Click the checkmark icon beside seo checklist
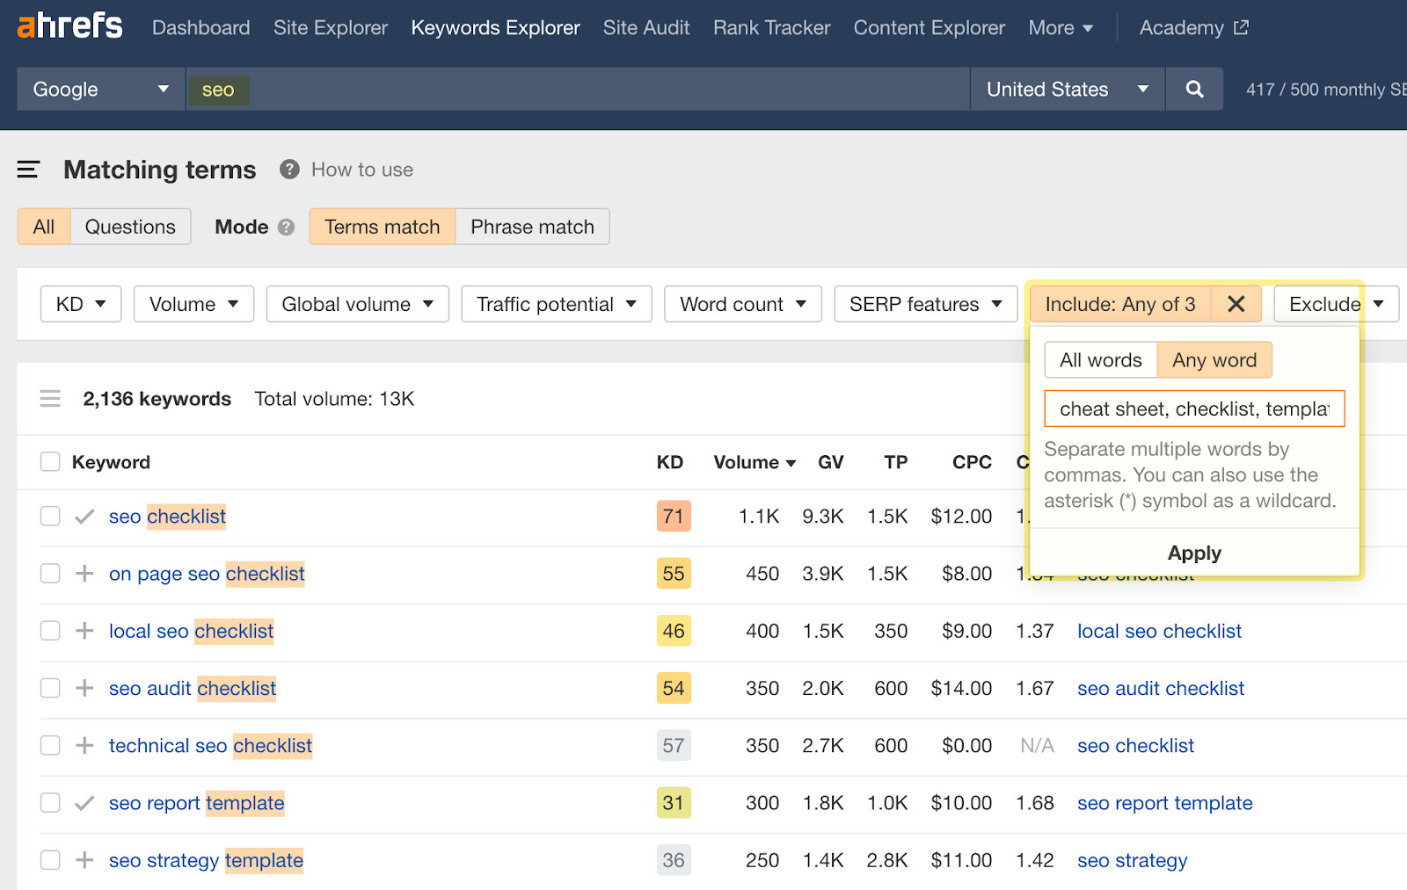The width and height of the screenshot is (1407, 890). tap(84, 517)
